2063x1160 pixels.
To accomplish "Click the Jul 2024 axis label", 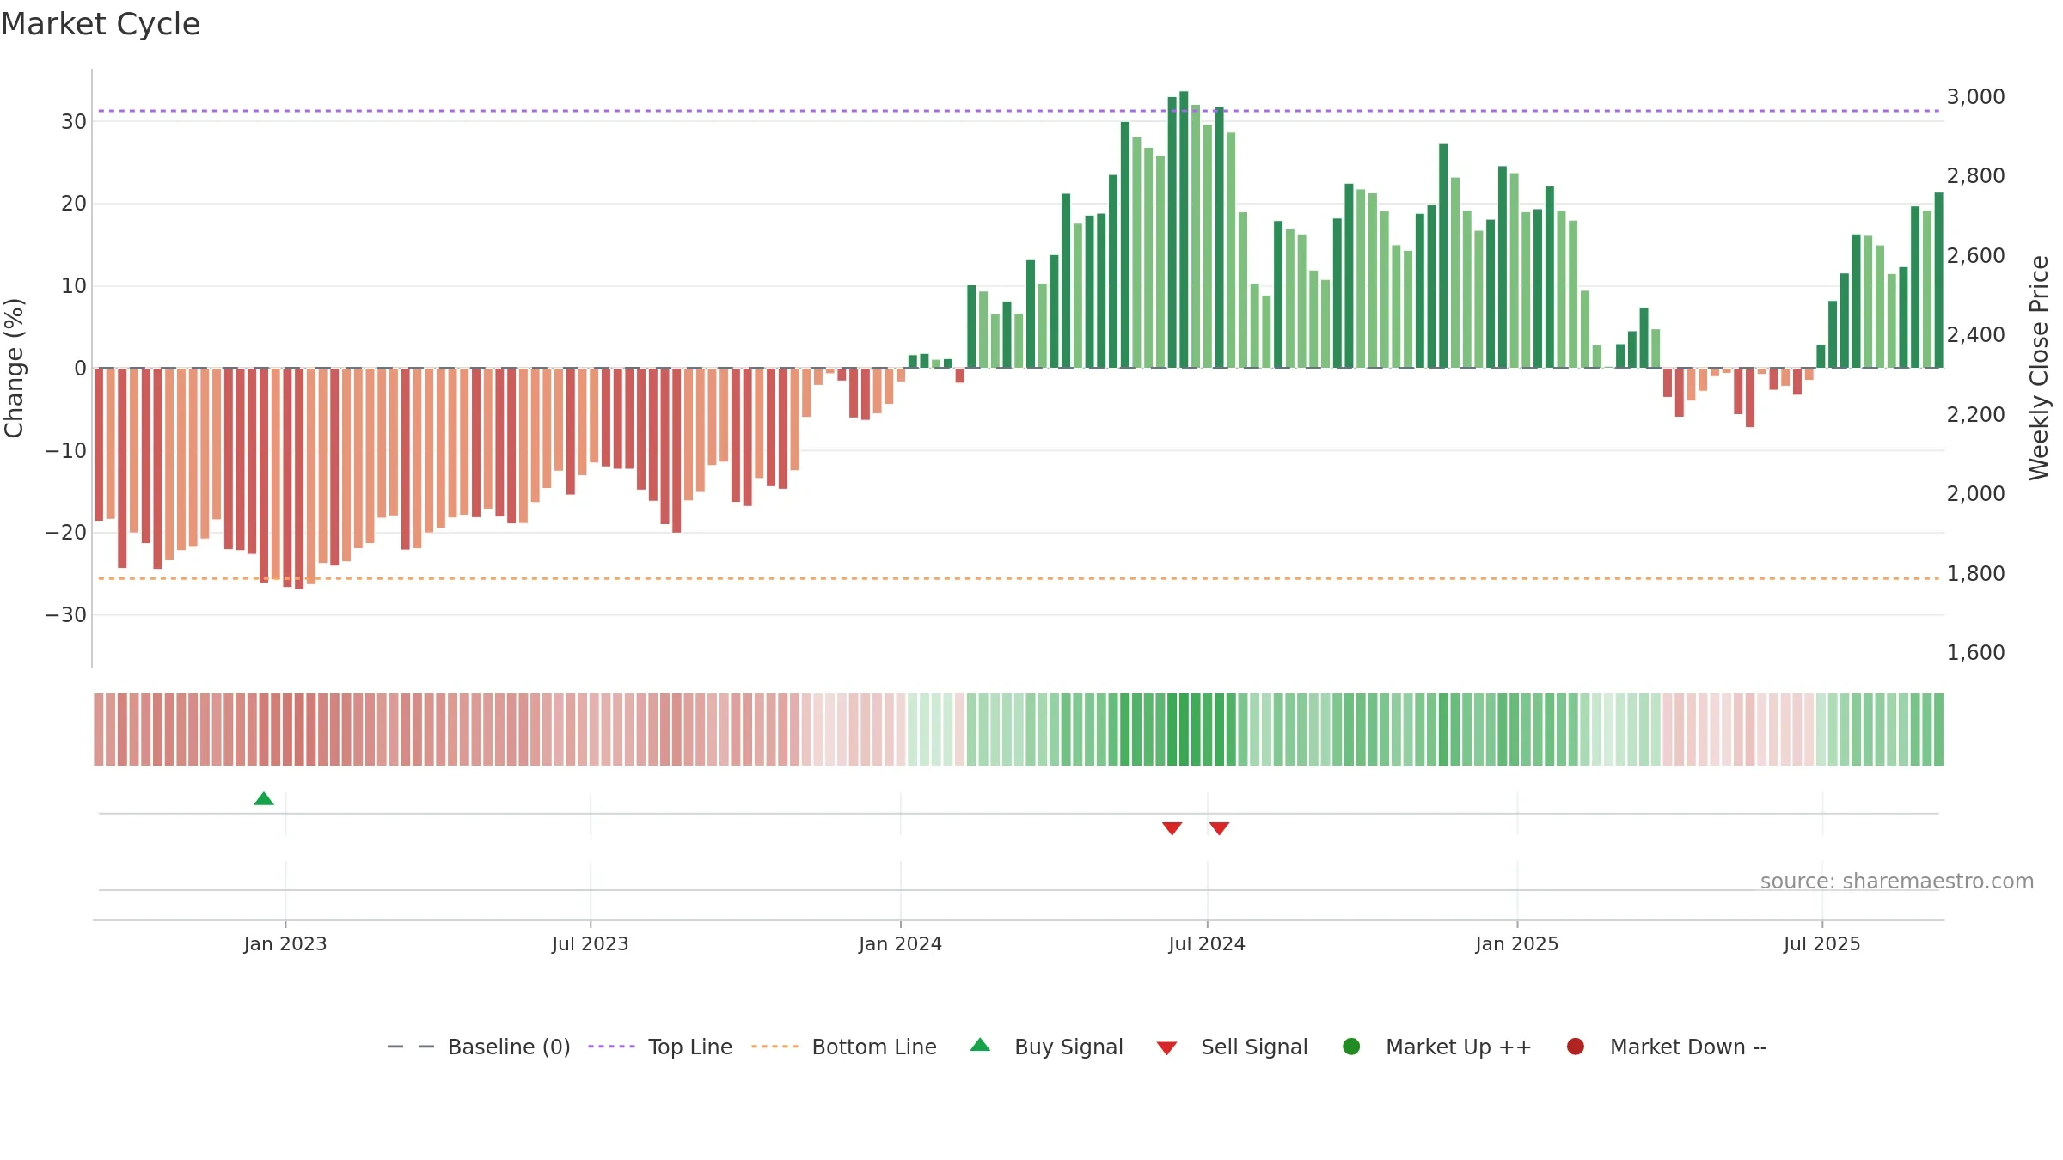I will 1207,944.
